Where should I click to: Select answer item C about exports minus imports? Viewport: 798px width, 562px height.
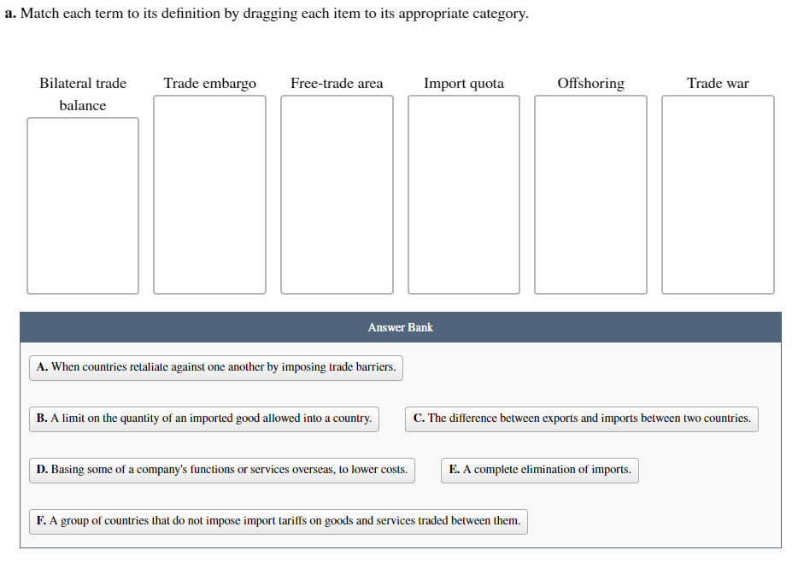(x=581, y=419)
